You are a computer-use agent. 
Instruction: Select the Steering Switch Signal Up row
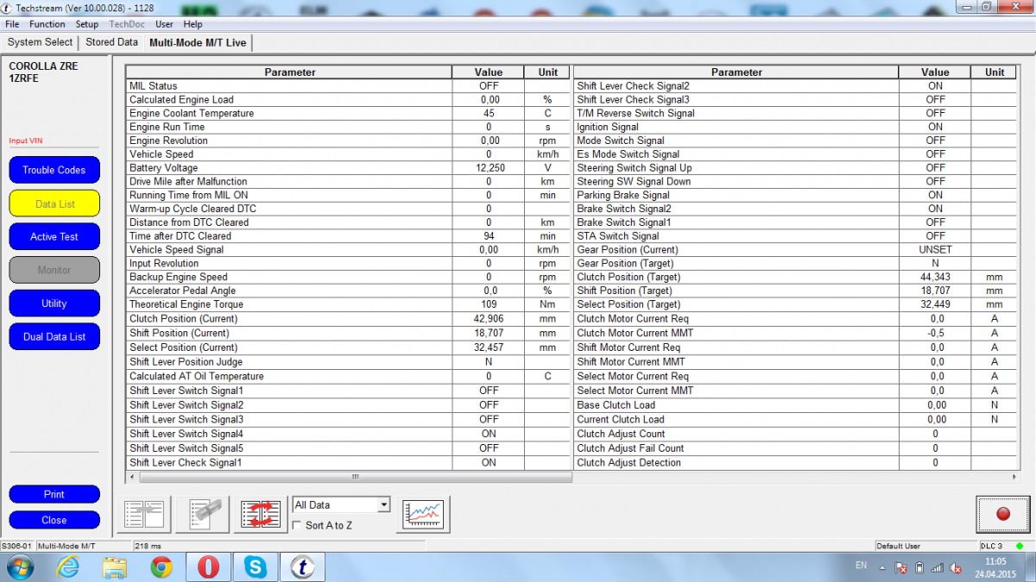coord(796,168)
